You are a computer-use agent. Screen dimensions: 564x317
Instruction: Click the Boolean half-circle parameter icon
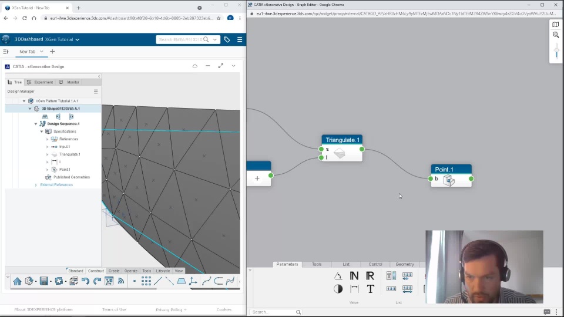[338, 289]
